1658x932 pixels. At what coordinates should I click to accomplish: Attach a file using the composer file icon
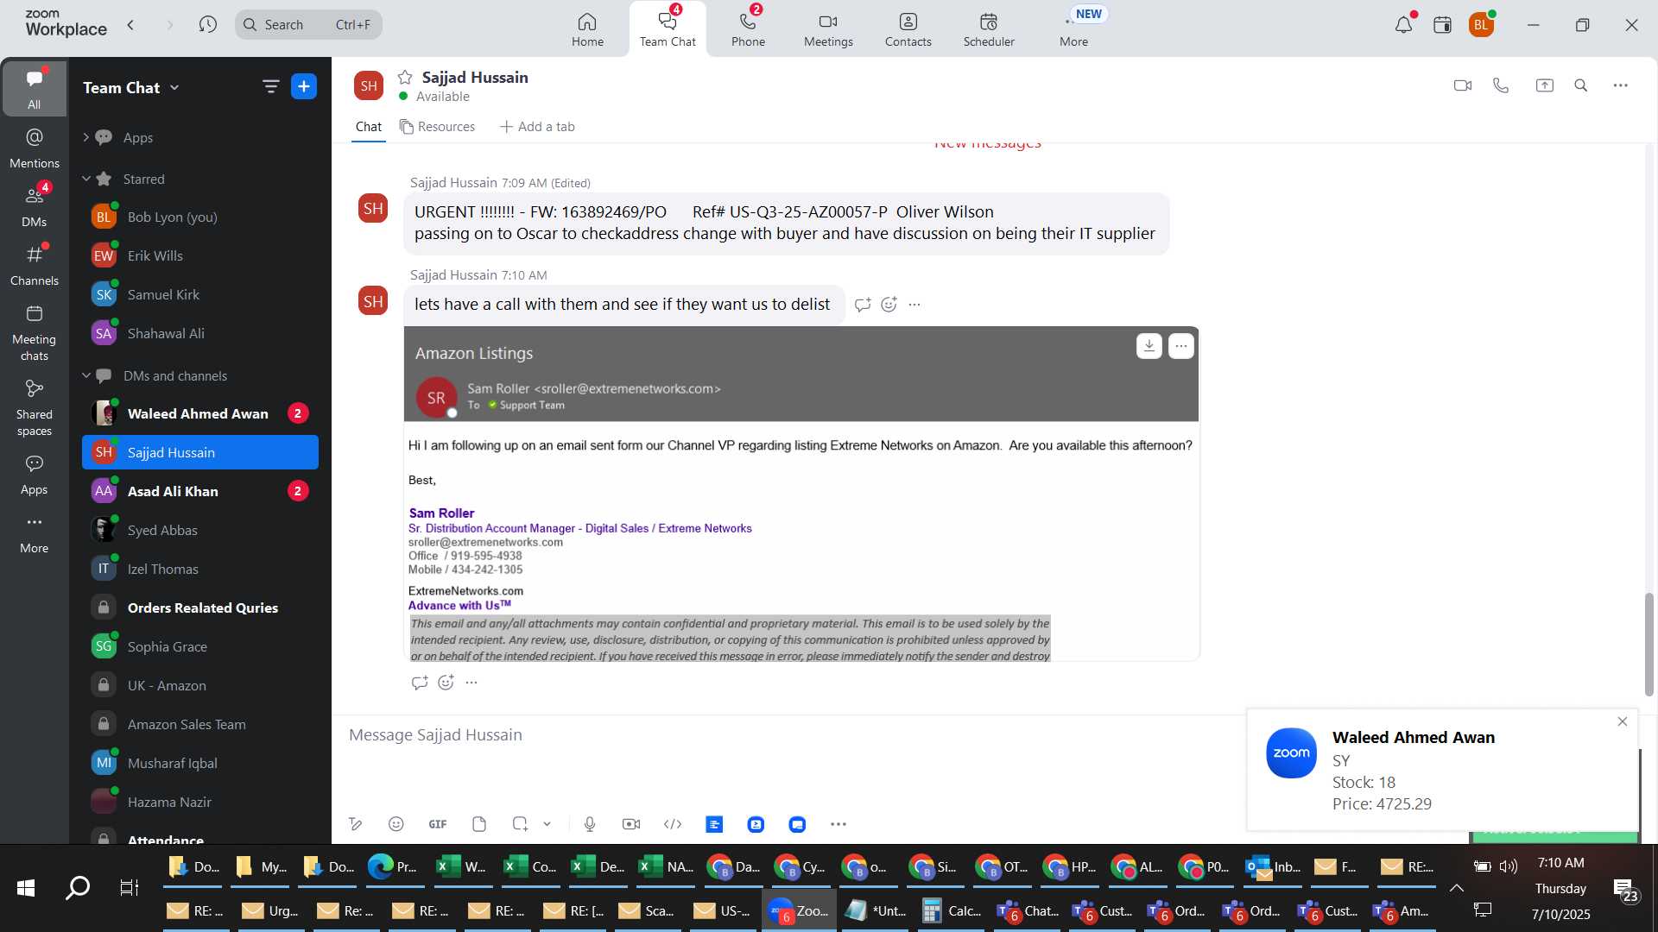point(479,824)
